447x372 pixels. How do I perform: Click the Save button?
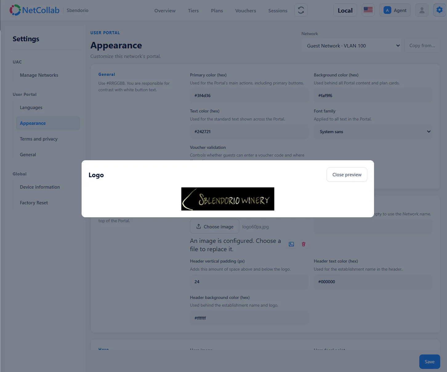[x=429, y=362]
